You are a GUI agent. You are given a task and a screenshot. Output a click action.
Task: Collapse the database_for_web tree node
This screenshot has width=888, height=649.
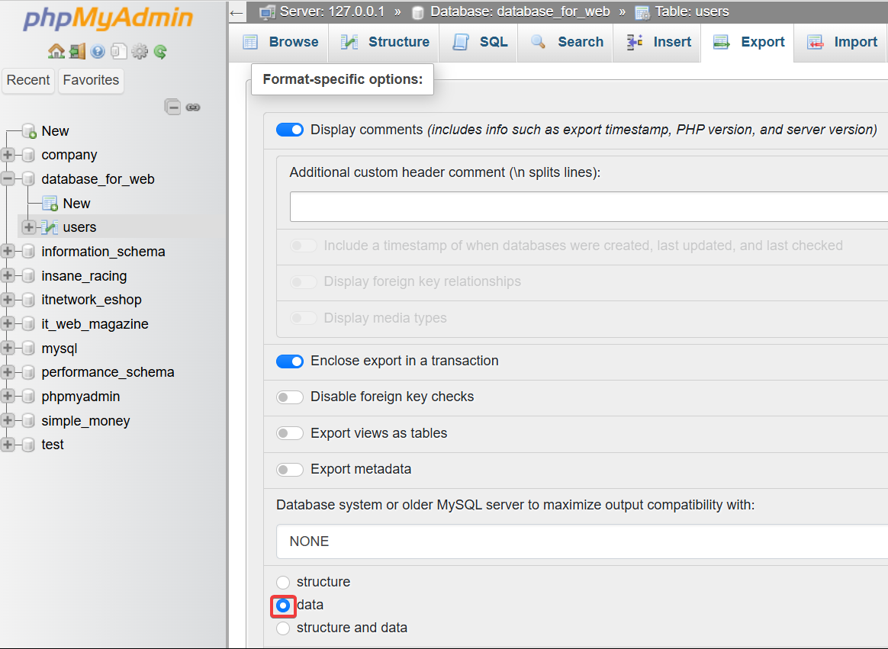click(8, 179)
